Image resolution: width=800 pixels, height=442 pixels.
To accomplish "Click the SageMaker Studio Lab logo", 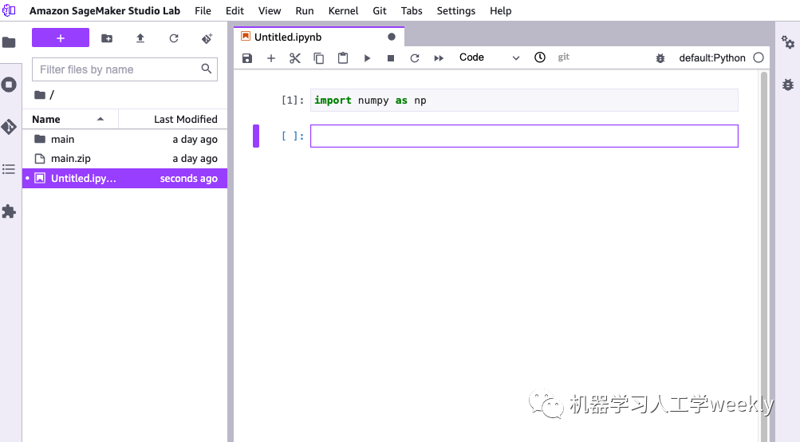I will click(x=10, y=10).
